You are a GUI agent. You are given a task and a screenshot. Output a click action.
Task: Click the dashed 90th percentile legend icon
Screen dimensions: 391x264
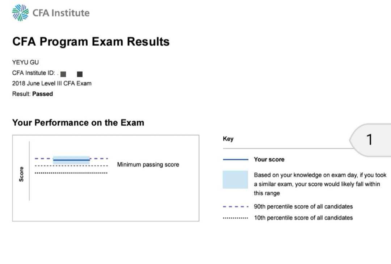click(235, 207)
